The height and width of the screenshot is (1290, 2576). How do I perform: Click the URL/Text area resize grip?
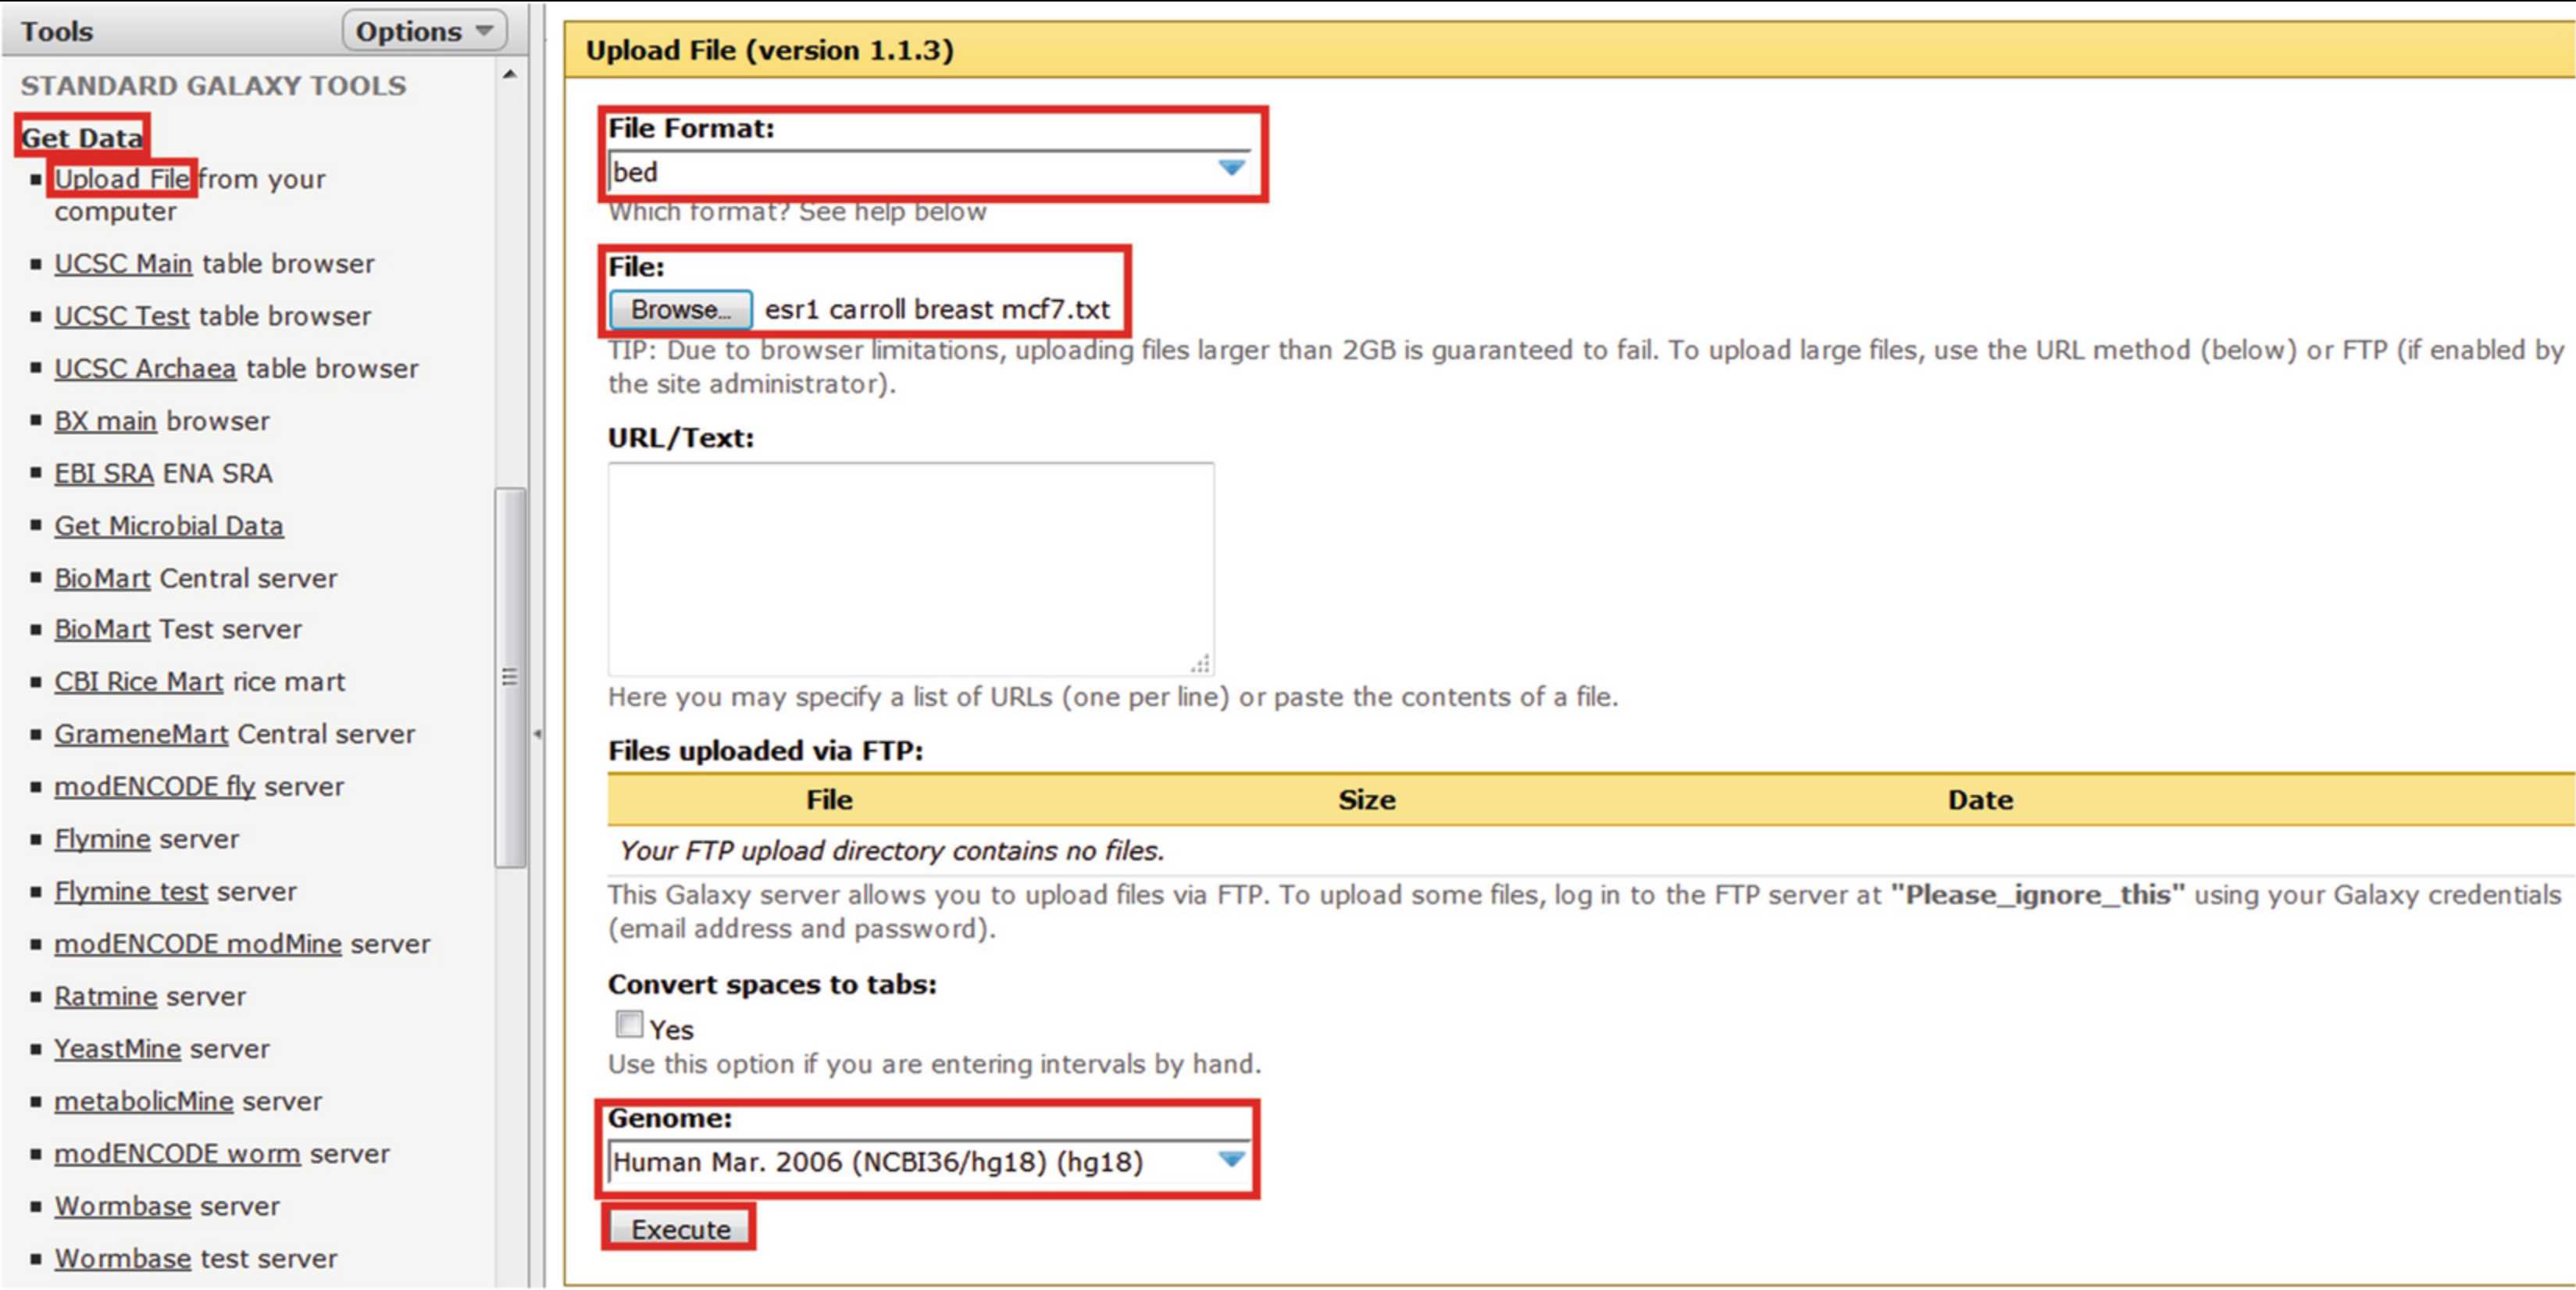click(1201, 663)
